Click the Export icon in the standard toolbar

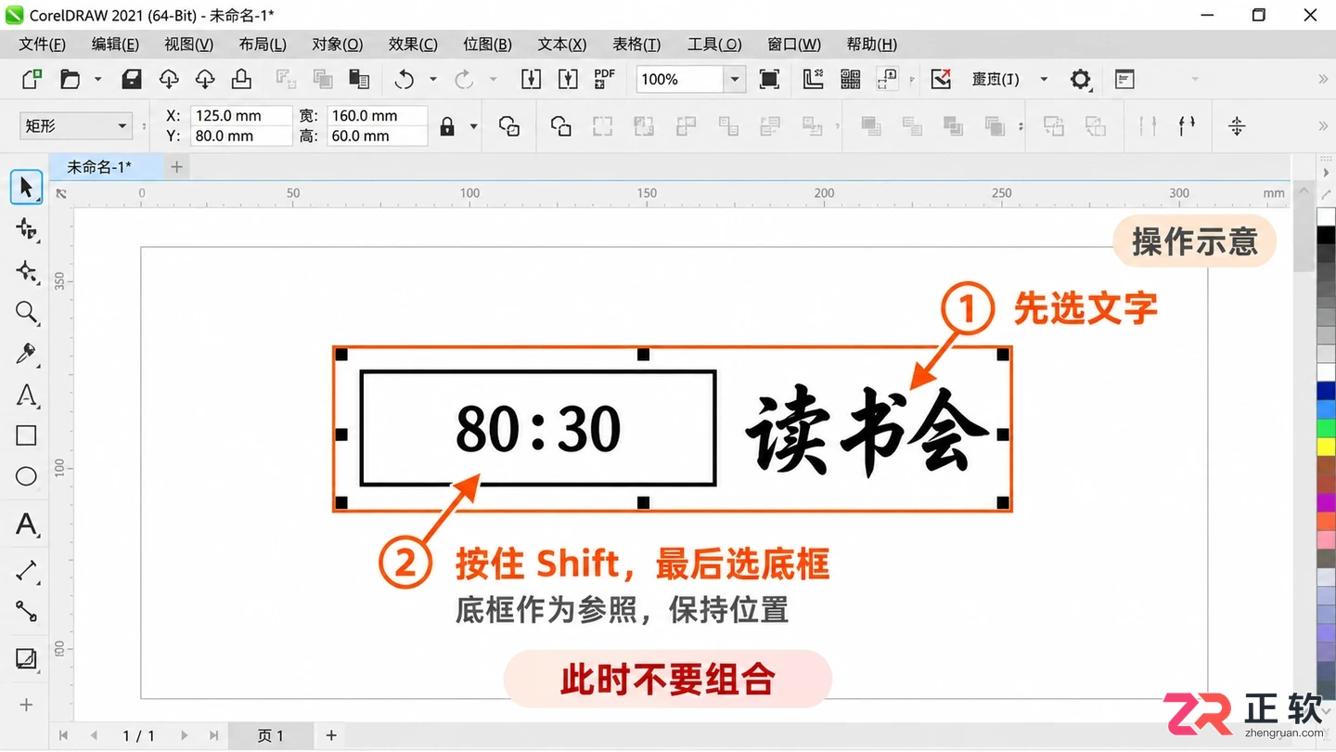(568, 79)
